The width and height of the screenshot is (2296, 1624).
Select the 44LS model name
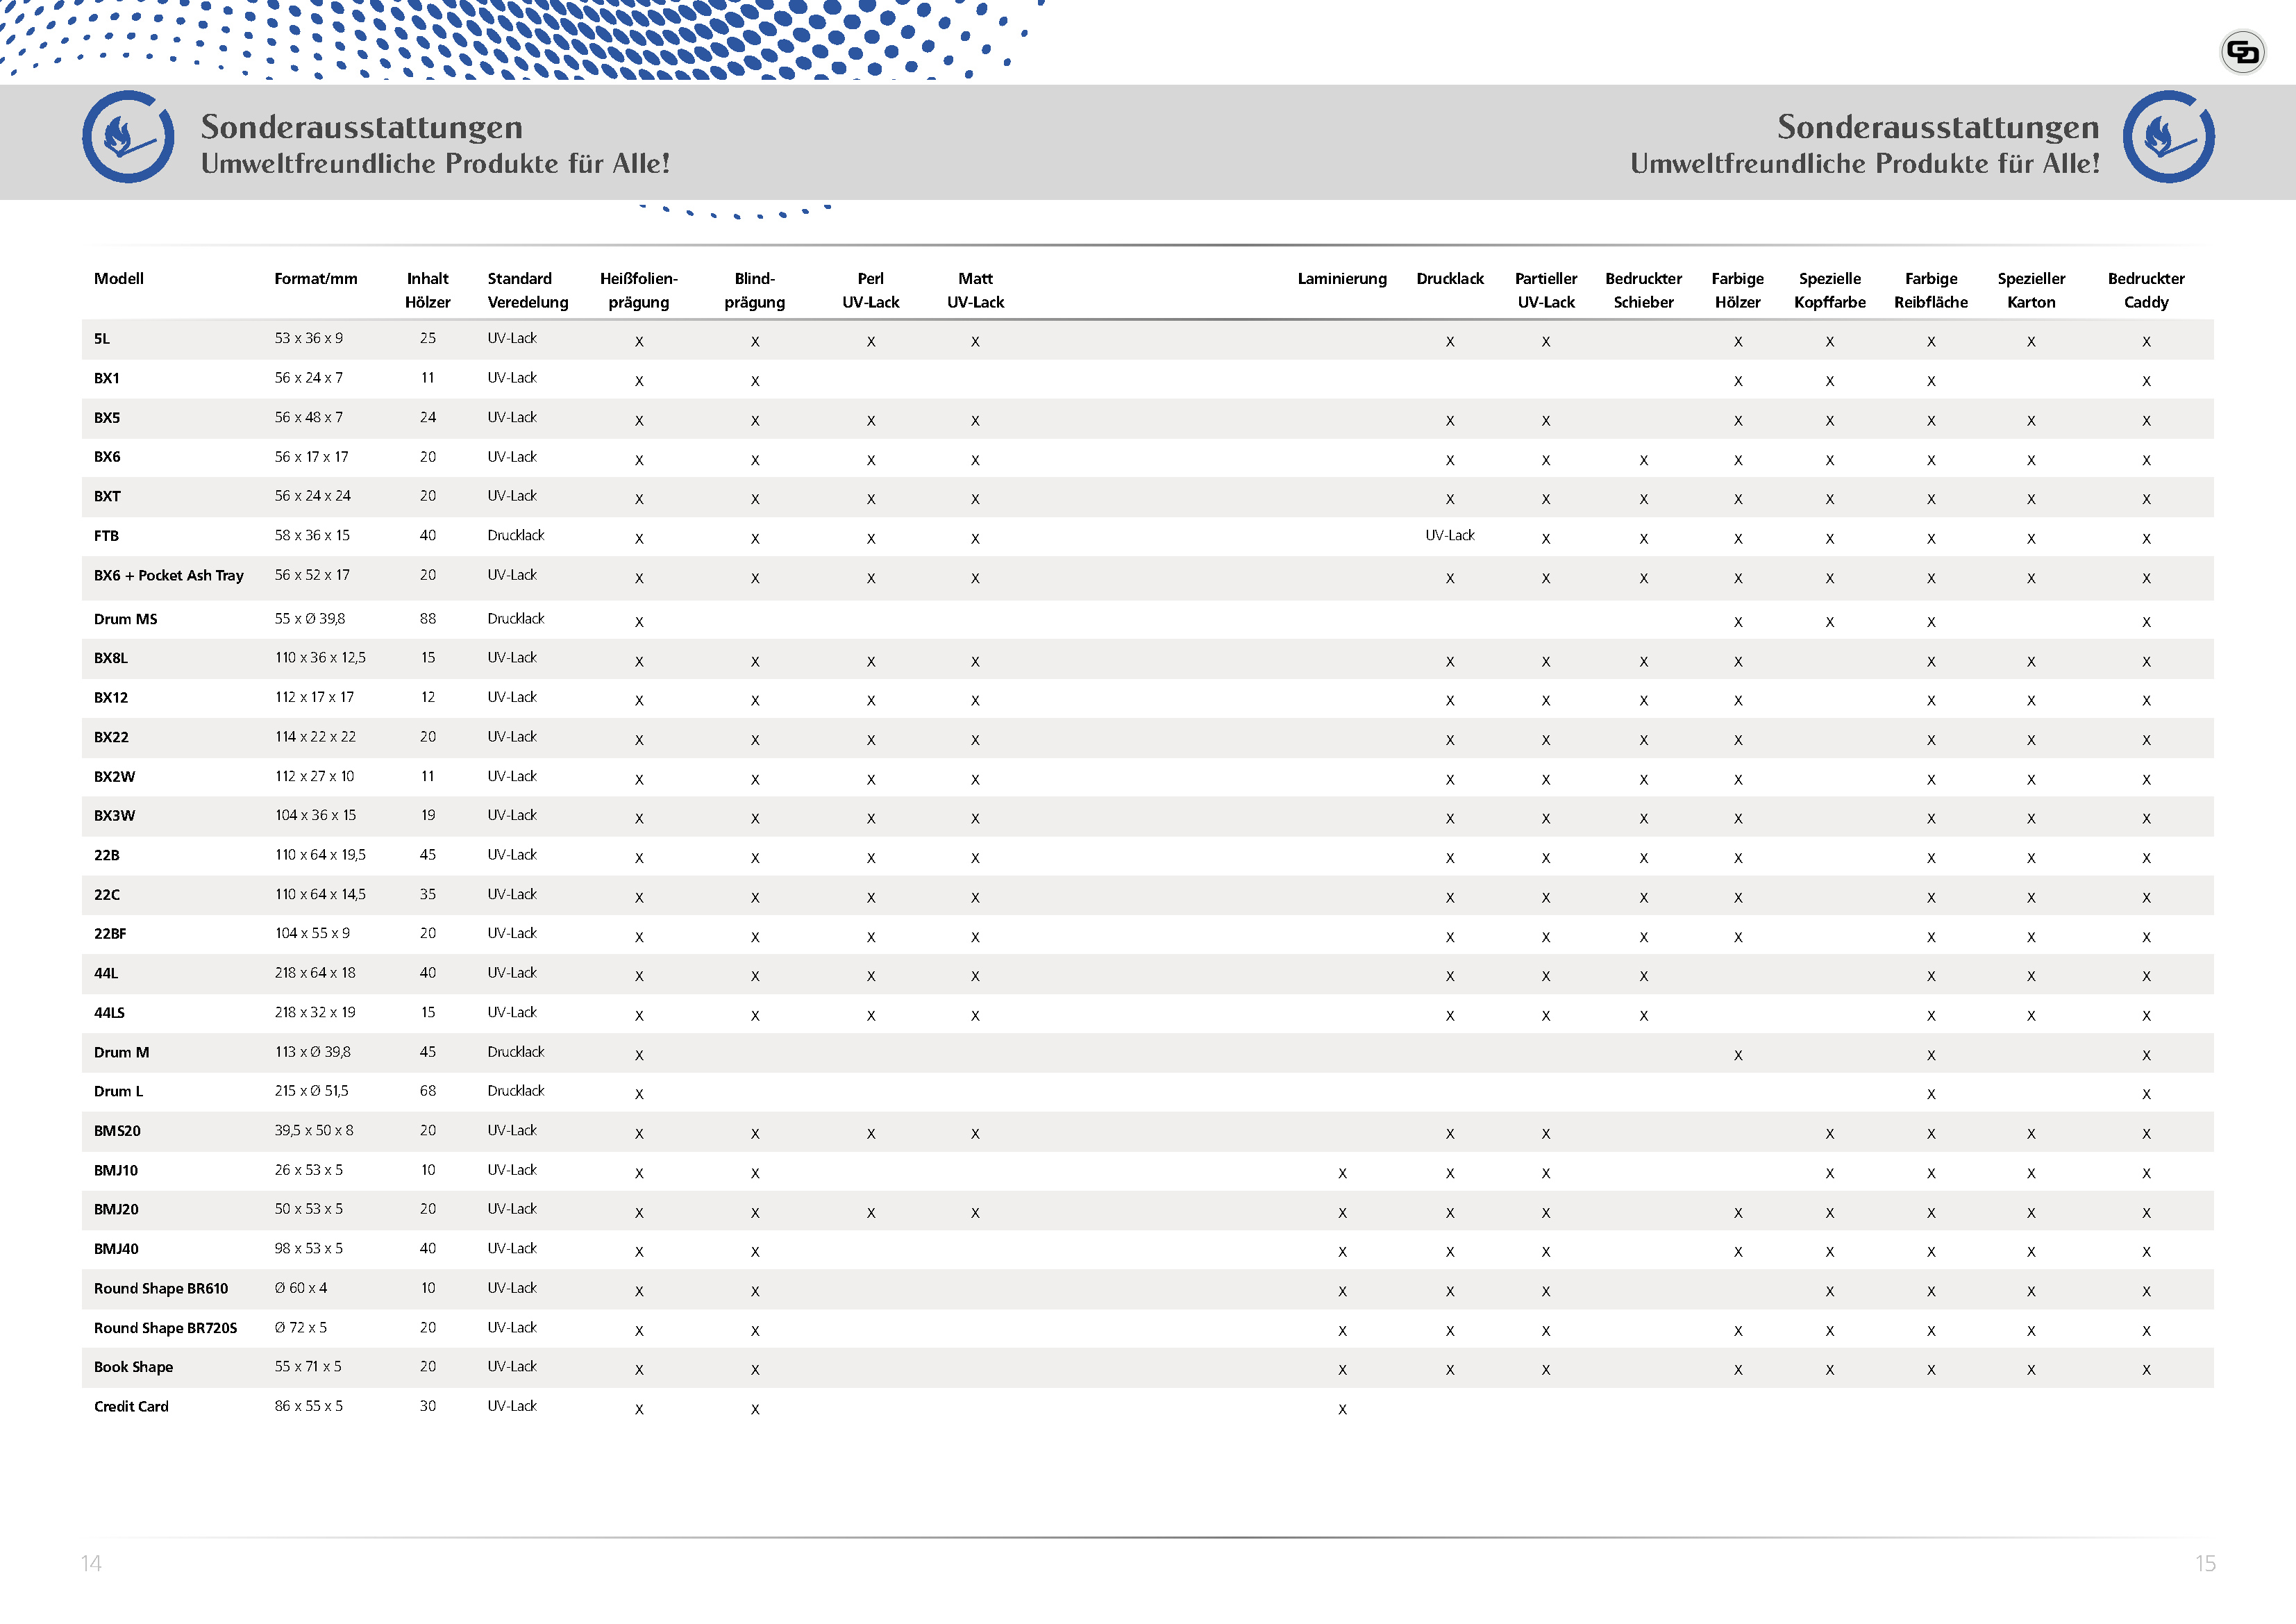click(x=110, y=1013)
